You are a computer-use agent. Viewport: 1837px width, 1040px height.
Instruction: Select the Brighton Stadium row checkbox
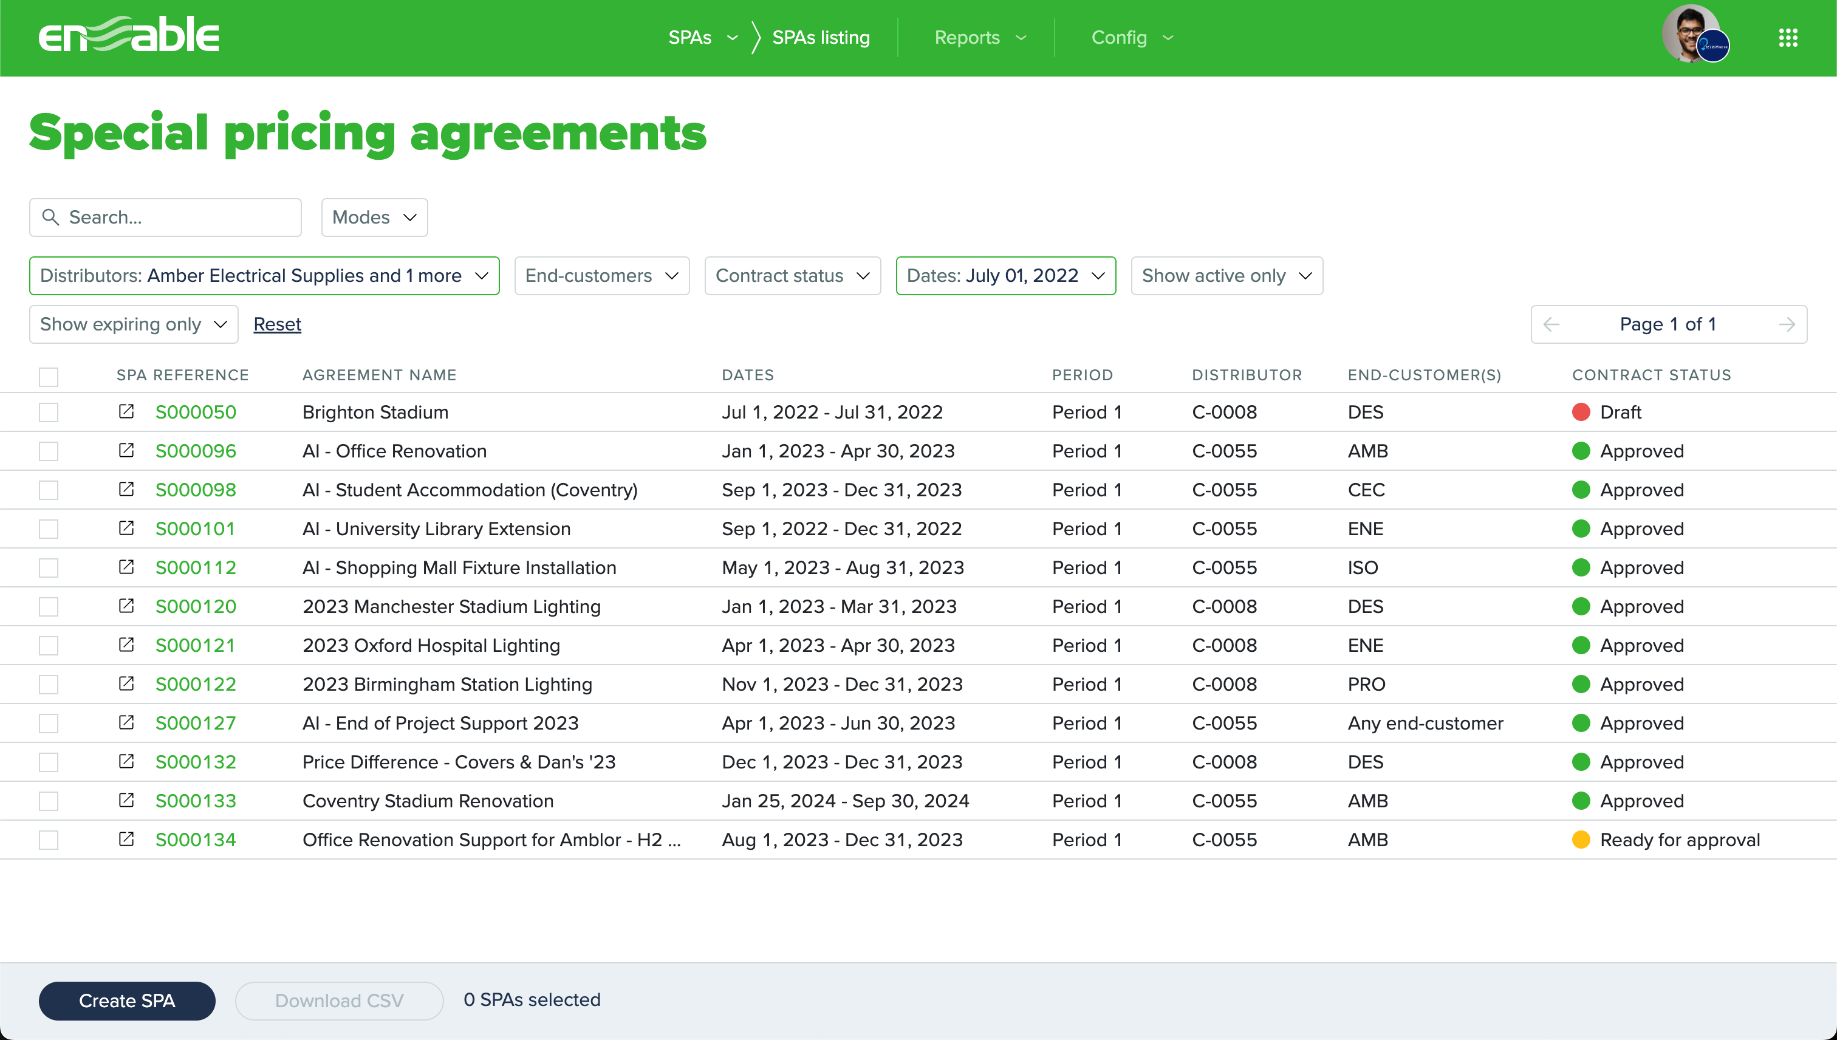click(49, 412)
